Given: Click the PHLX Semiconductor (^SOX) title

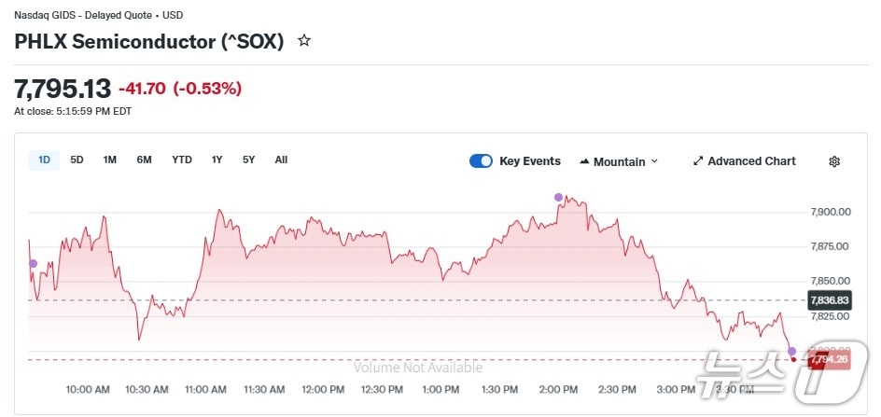Looking at the screenshot, I should click(148, 42).
